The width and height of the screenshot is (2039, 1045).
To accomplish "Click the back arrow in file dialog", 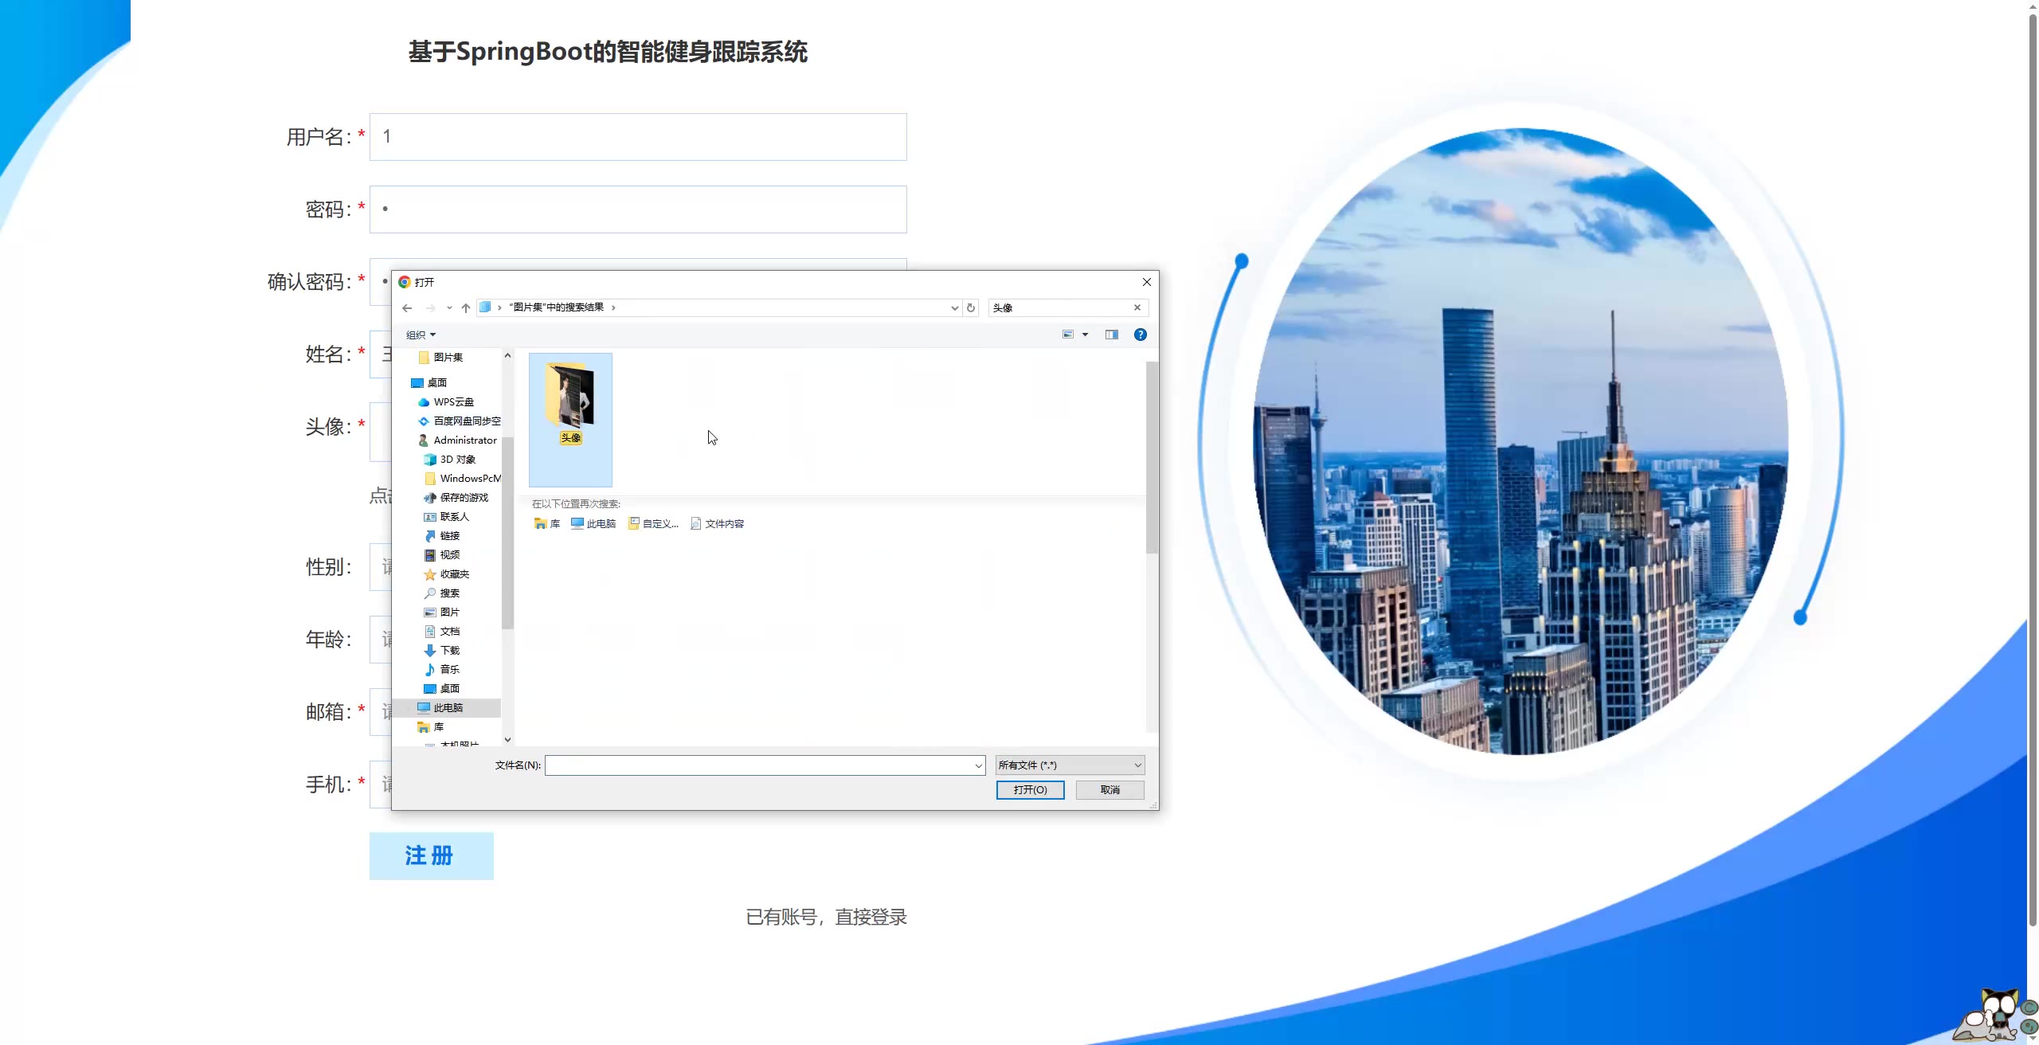I will [407, 307].
